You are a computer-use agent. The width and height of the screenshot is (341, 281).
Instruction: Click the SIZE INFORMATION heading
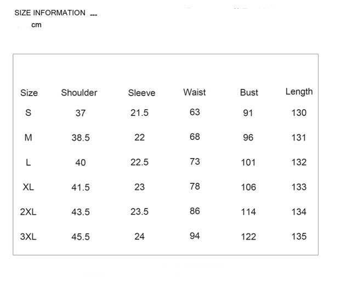pyautogui.click(x=50, y=13)
